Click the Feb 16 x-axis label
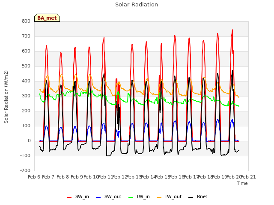This screenshot has height=205, width=274. click(177, 177)
